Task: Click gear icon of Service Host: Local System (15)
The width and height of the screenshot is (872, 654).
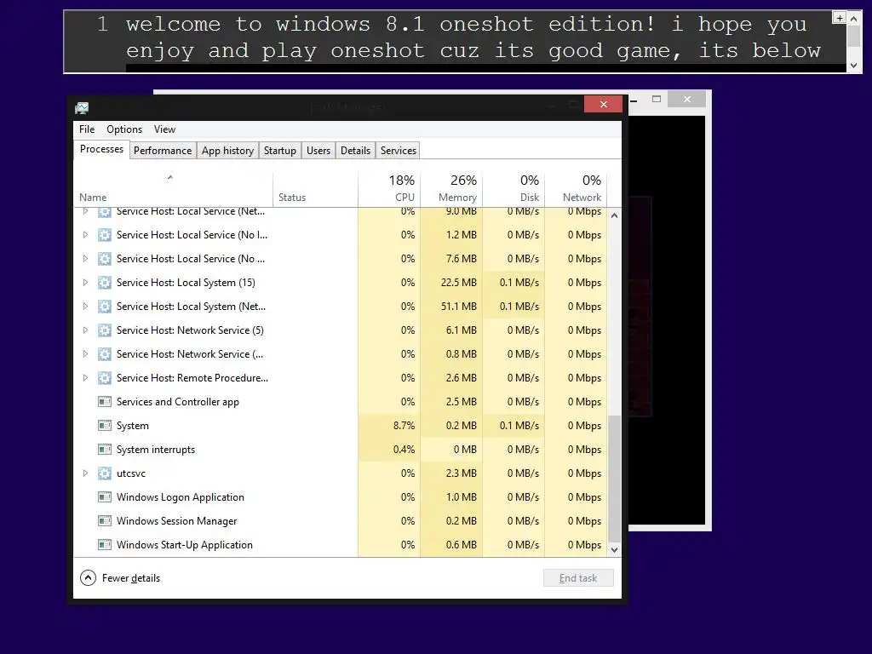Action: pos(104,283)
